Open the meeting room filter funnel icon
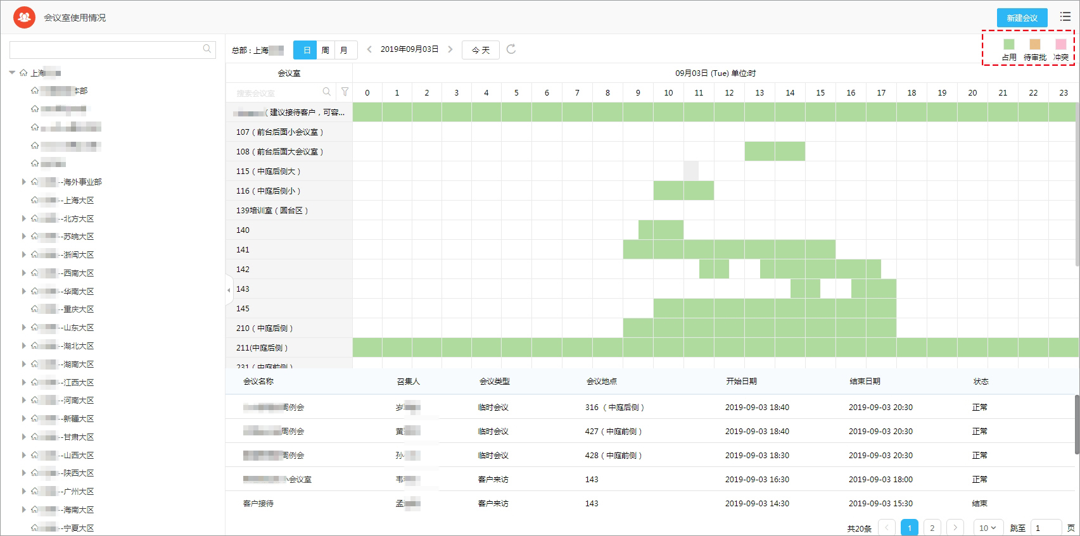Screen dimensions: 1080x536 tap(345, 92)
